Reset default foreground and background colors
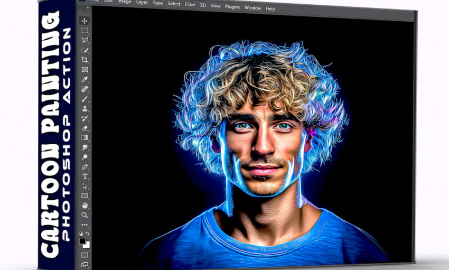Viewport: 449px width, 270px height. point(81,234)
